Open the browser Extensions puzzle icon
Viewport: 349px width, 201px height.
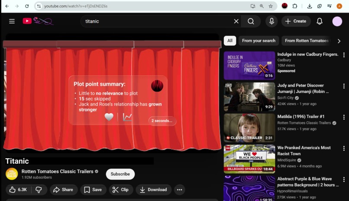[x=295, y=6]
